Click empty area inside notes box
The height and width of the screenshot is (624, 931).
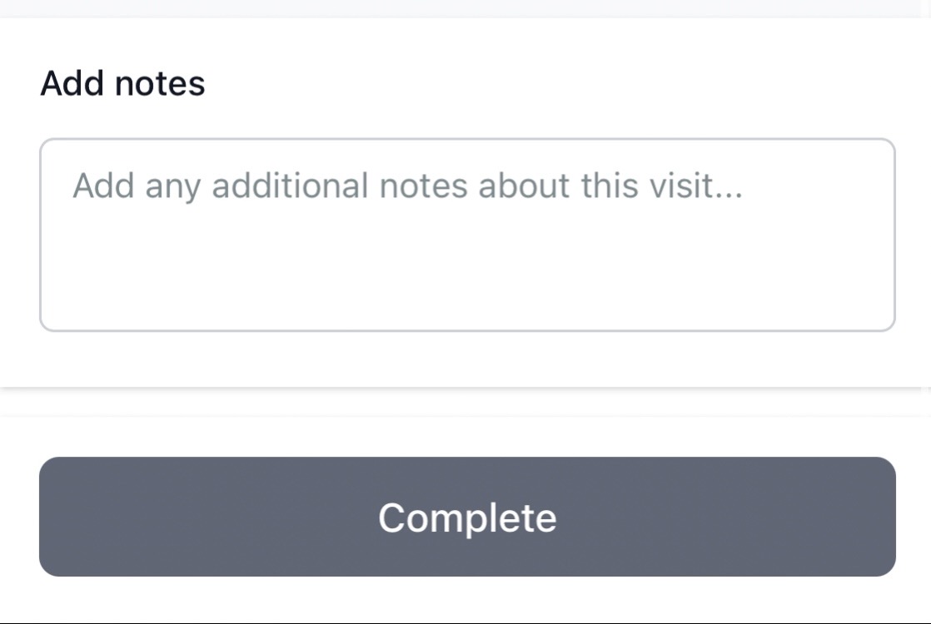pyautogui.click(x=467, y=275)
